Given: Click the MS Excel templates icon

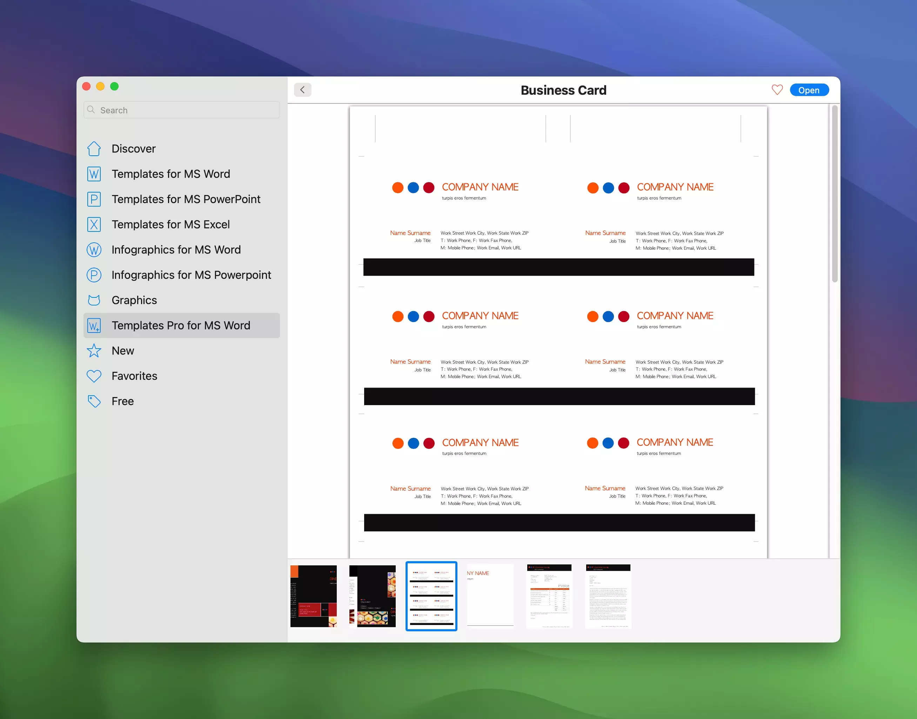Looking at the screenshot, I should click(94, 224).
